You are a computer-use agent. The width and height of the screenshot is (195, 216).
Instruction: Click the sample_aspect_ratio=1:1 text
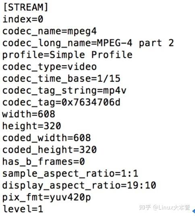70,174
